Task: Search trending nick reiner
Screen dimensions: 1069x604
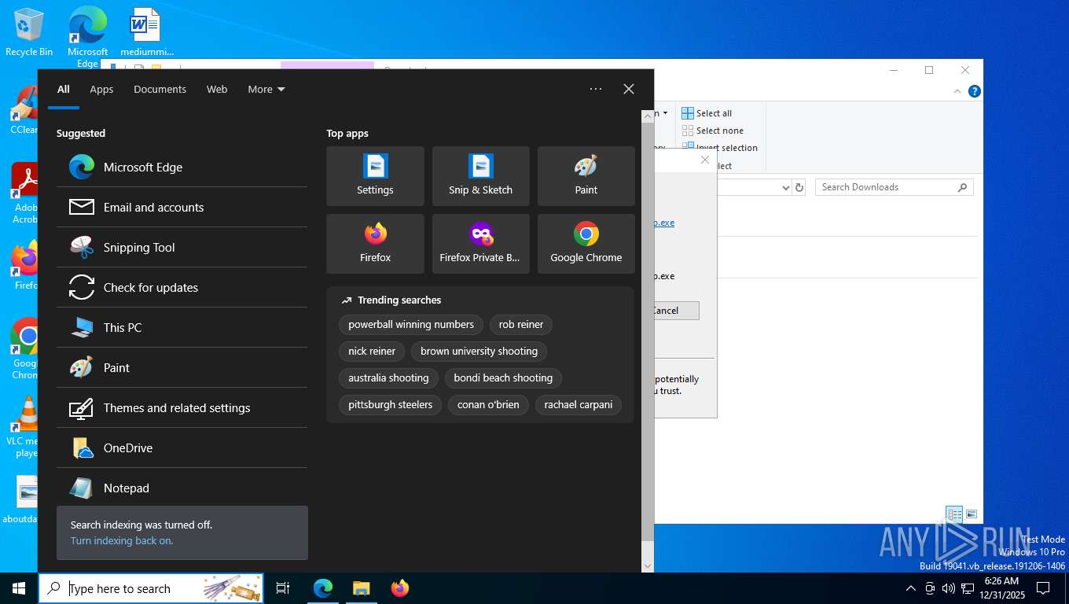Action: 372,351
